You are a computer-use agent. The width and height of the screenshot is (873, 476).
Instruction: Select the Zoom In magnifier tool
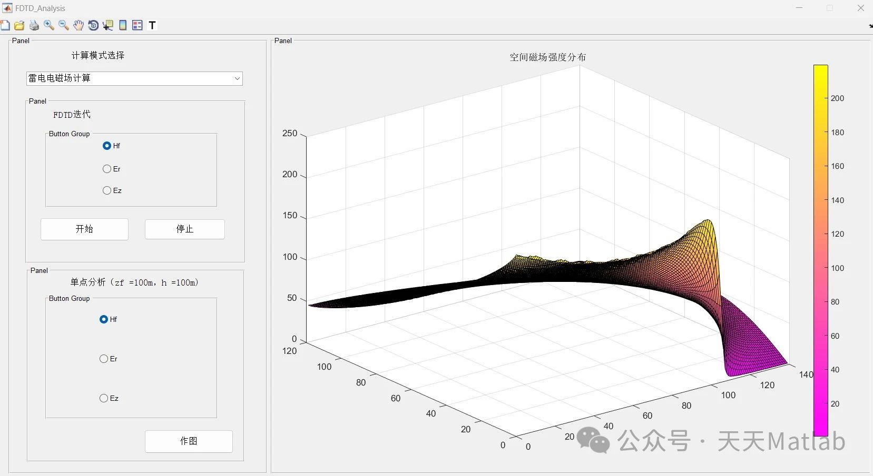tap(49, 25)
